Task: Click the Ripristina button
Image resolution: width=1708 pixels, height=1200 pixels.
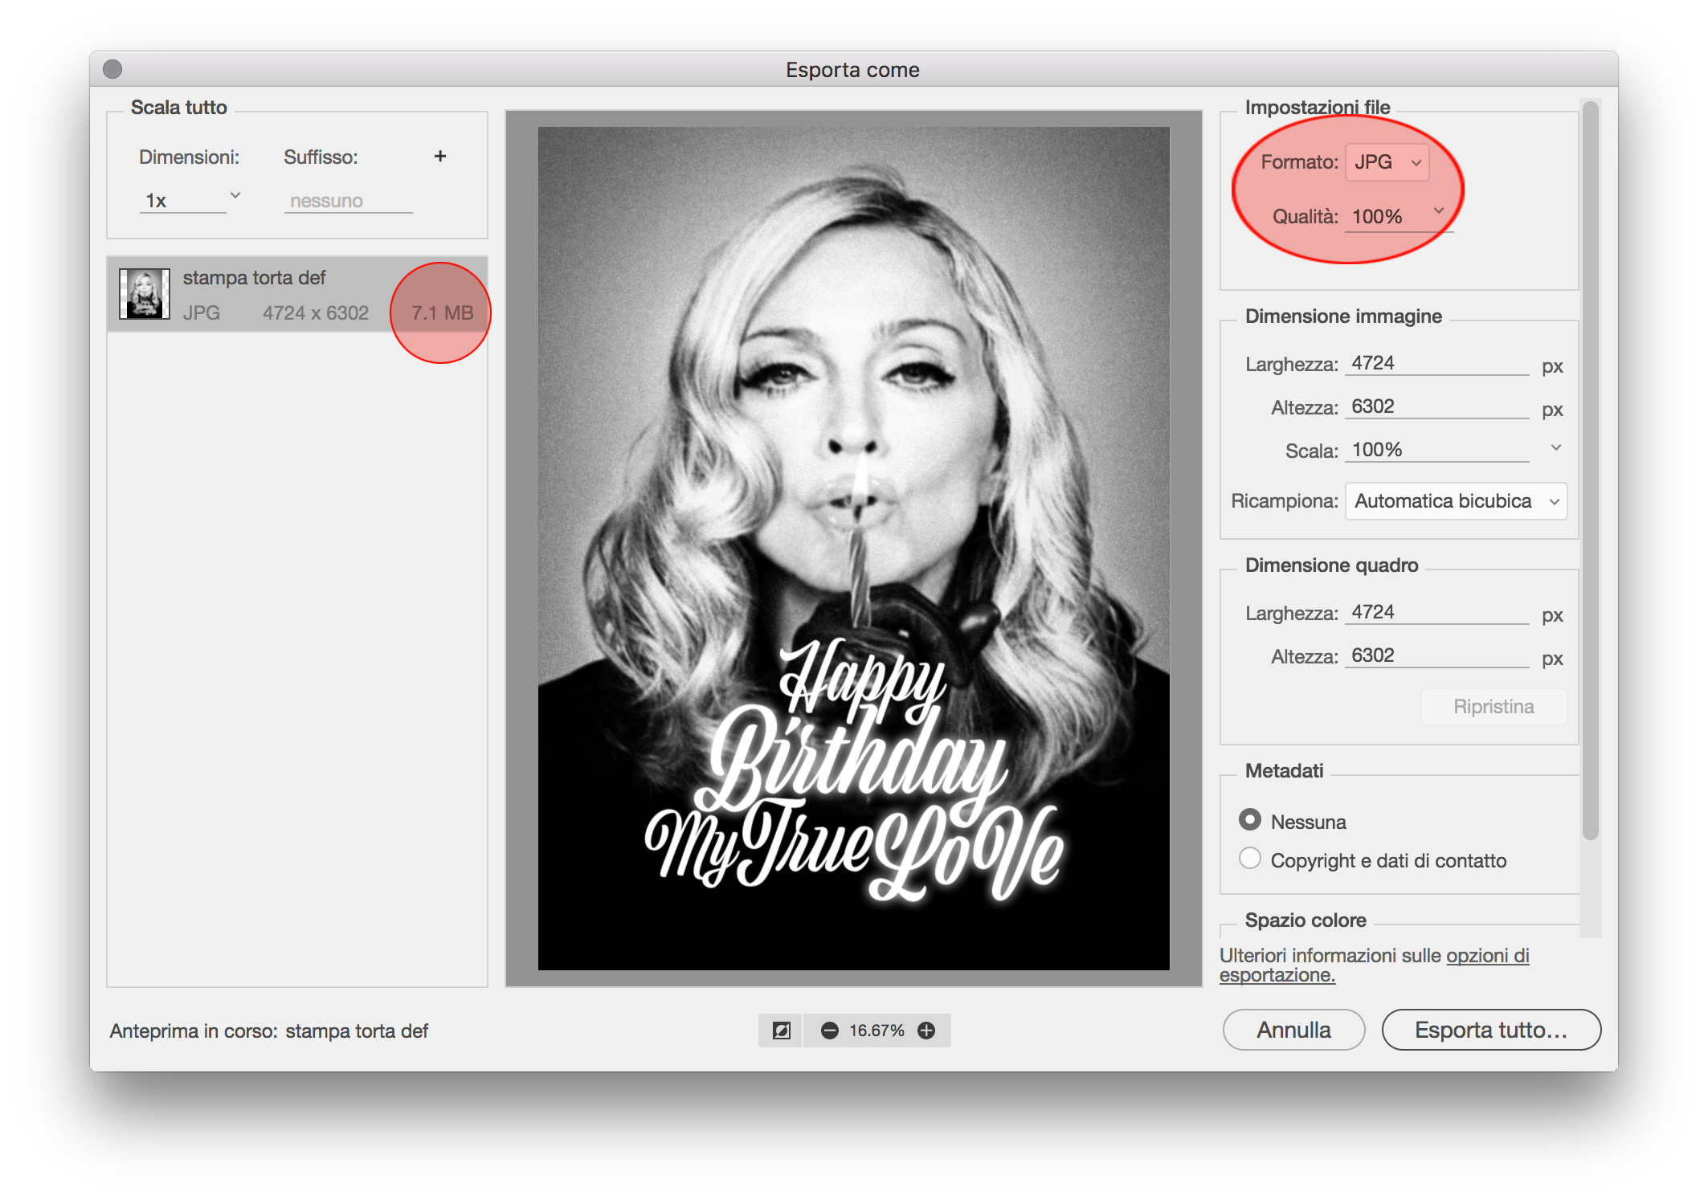Action: 1493,707
